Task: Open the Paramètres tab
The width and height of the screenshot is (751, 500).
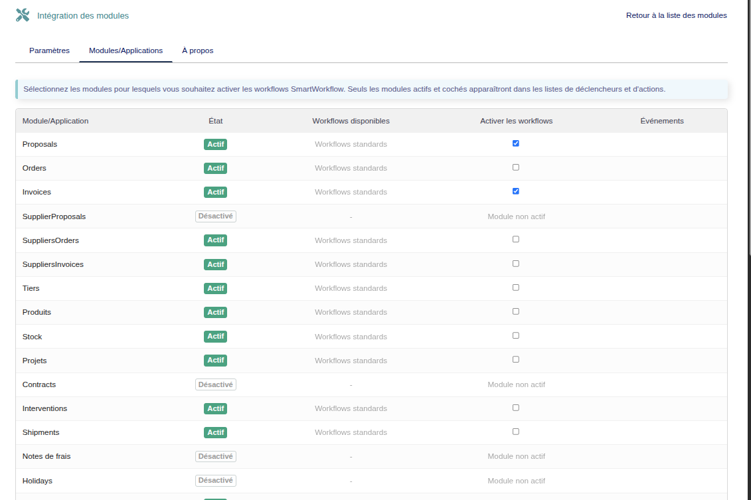Action: pos(49,50)
